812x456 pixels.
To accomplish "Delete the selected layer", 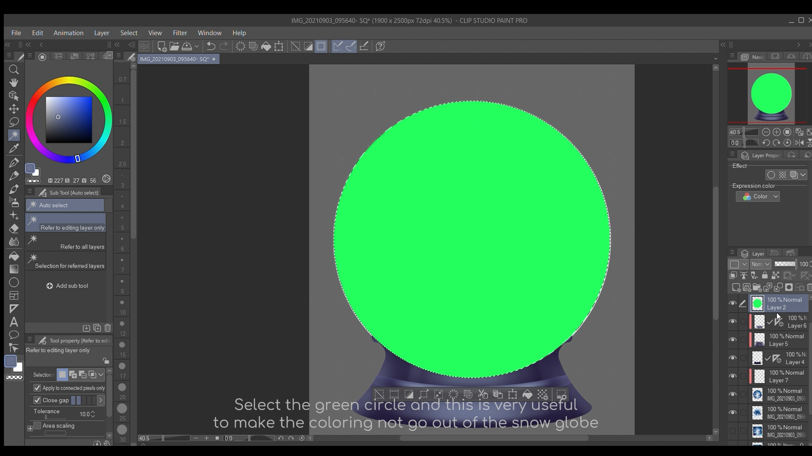I will pyautogui.click(x=810, y=288).
